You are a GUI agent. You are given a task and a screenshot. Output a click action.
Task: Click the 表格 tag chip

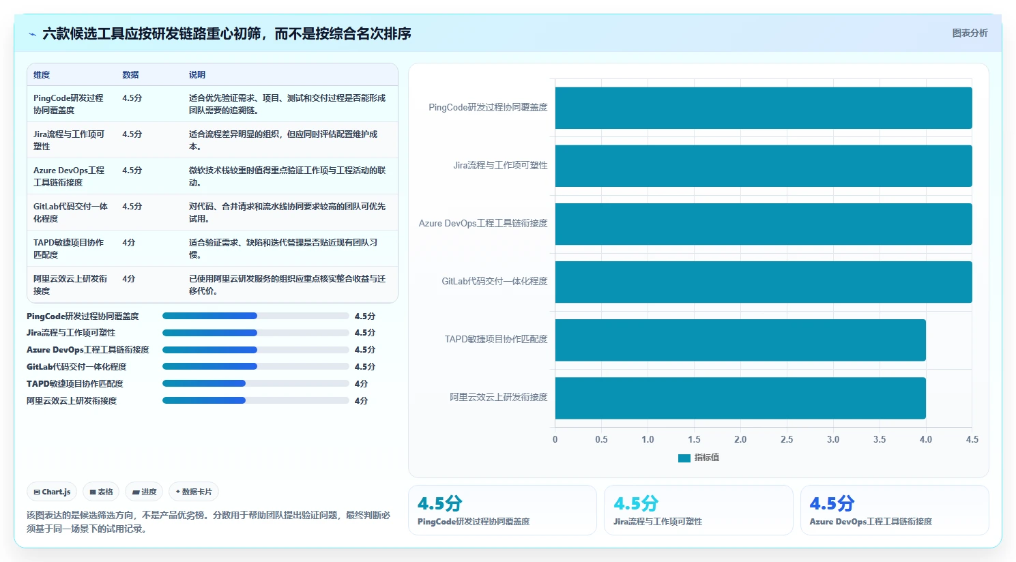pyautogui.click(x=101, y=492)
